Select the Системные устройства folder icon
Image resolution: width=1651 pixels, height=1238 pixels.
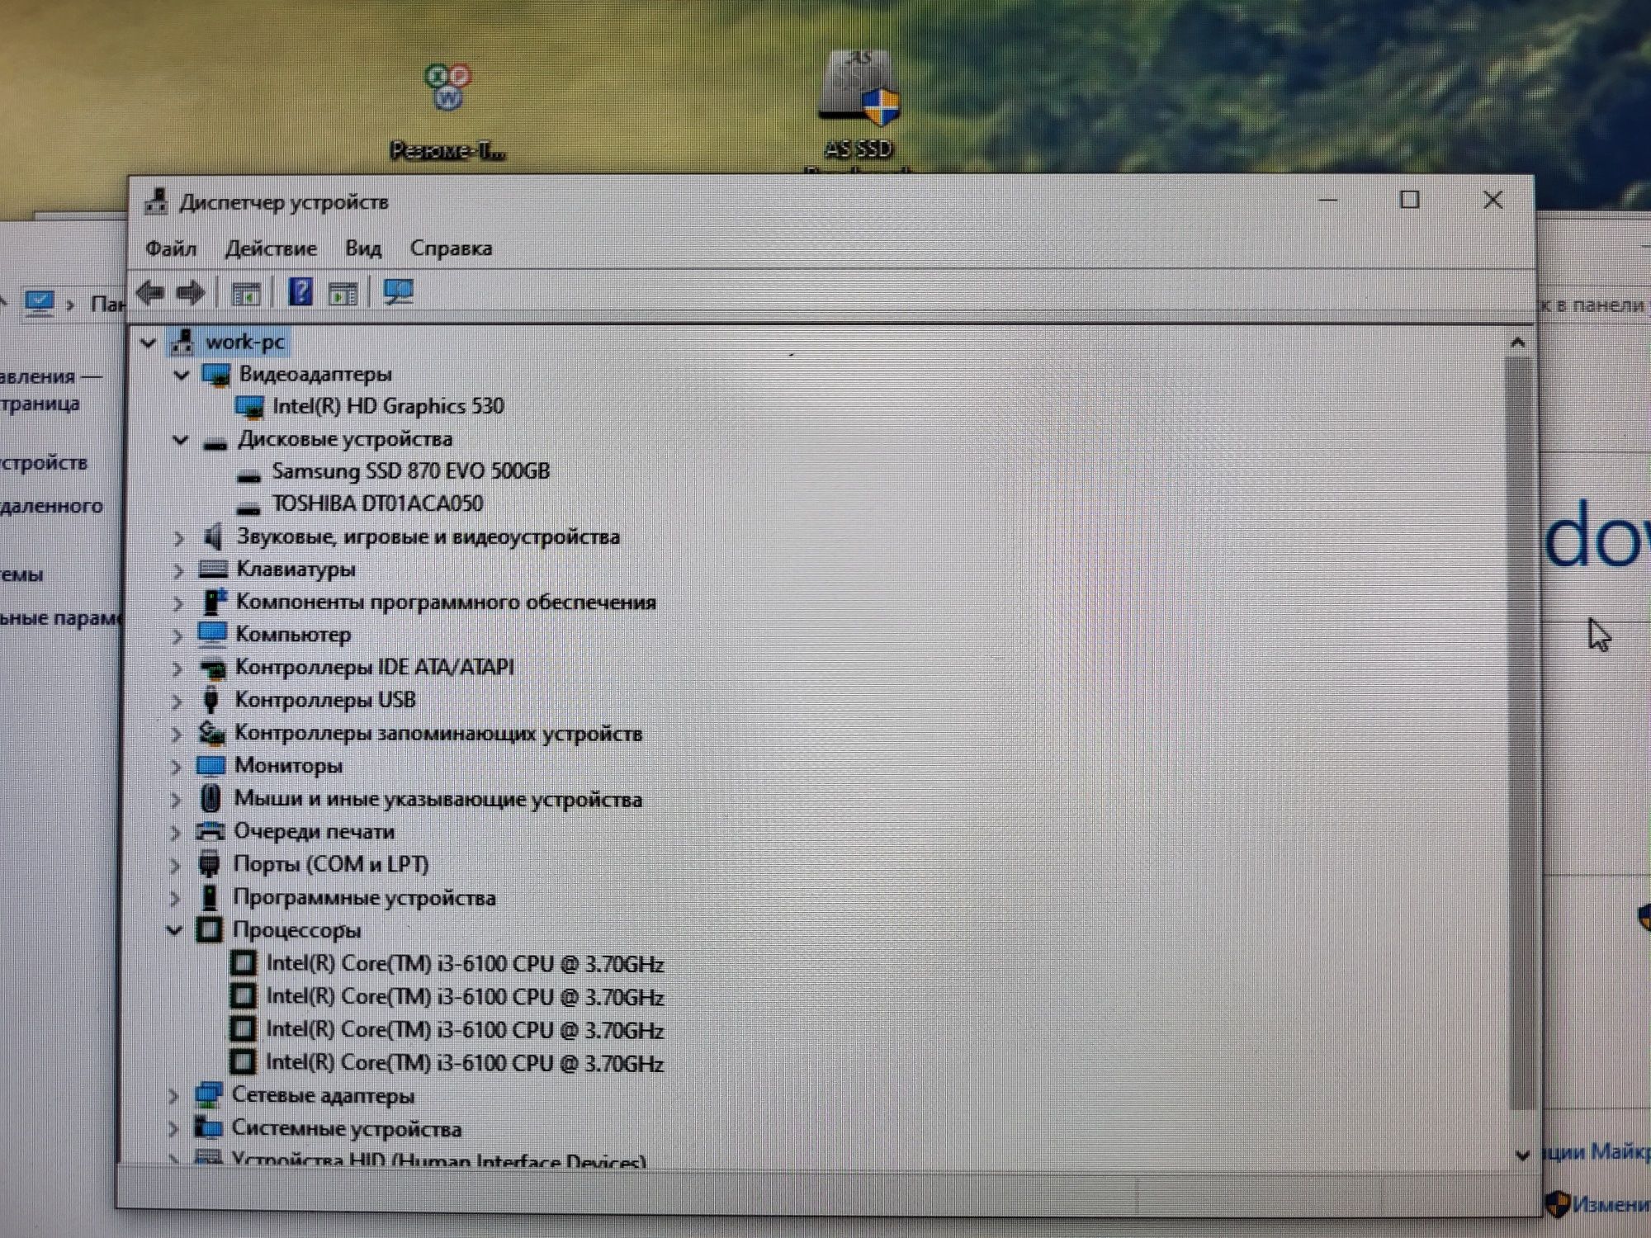(208, 1127)
